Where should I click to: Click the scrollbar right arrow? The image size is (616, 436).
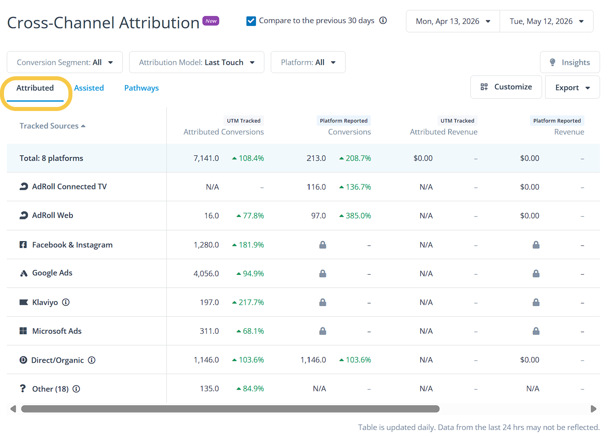tap(594, 409)
